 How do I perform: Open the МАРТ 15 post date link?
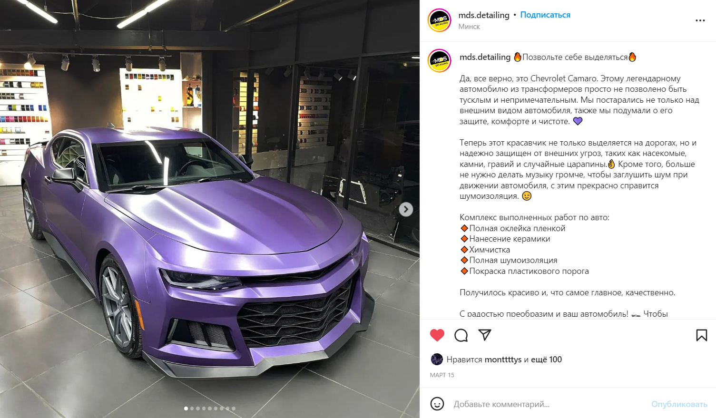coord(442,375)
